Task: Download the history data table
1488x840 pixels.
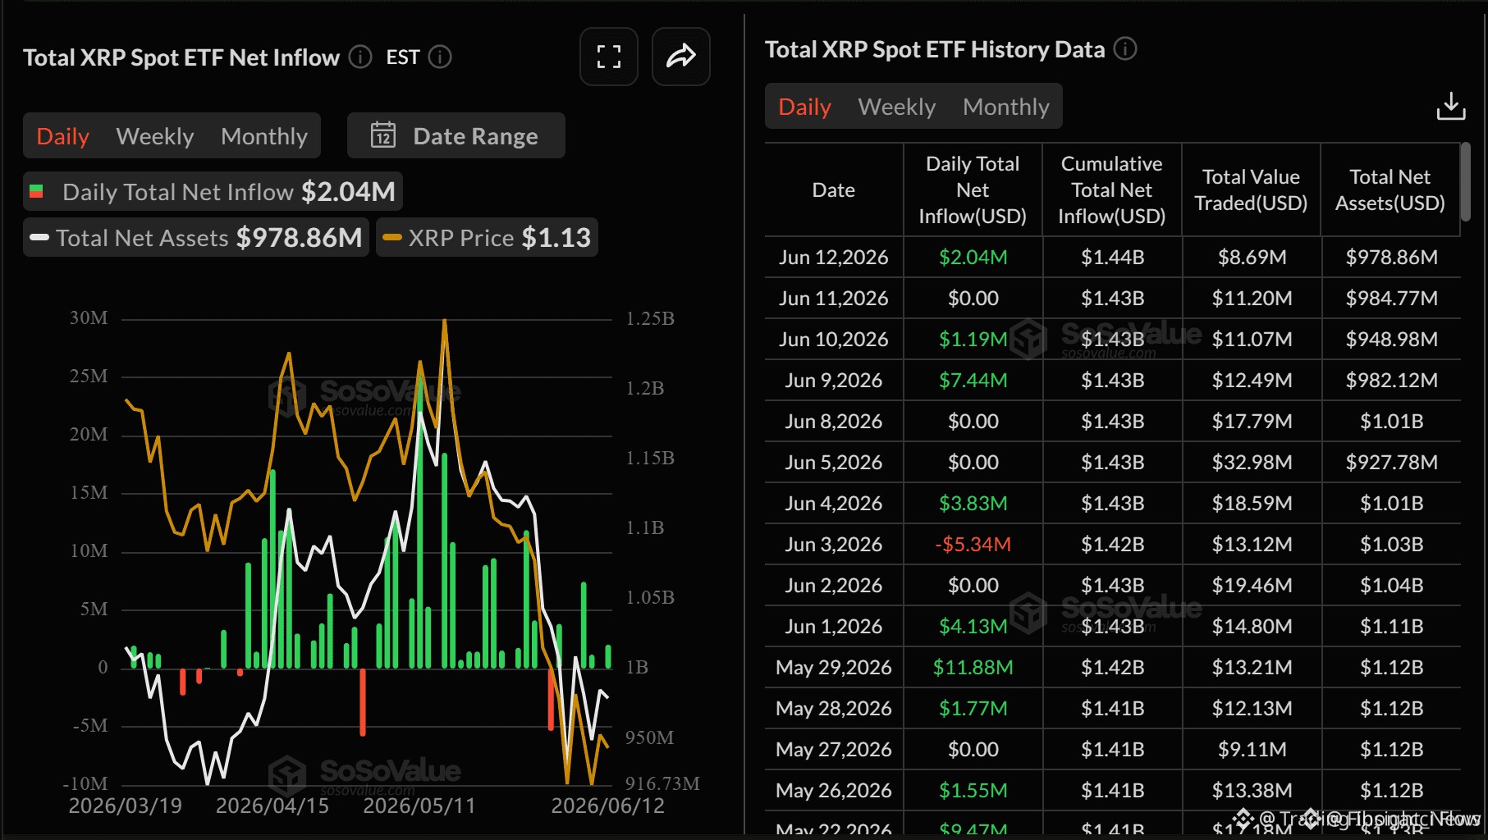Action: [x=1451, y=106]
